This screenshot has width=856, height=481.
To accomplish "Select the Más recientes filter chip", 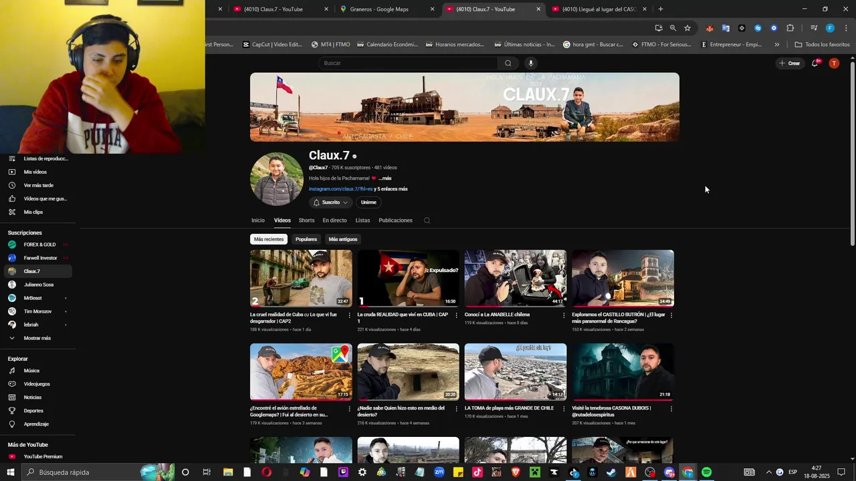I will [269, 239].
